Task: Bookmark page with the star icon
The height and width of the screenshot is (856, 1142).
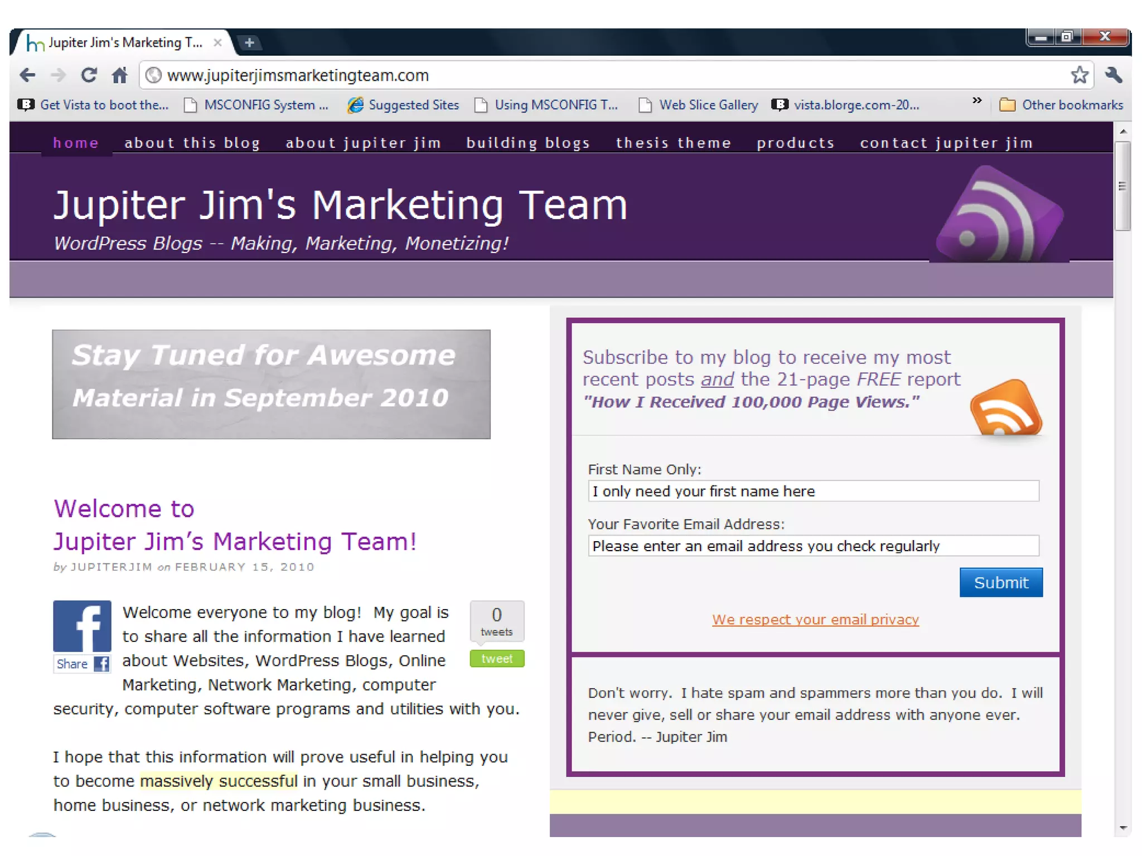Action: (x=1079, y=75)
